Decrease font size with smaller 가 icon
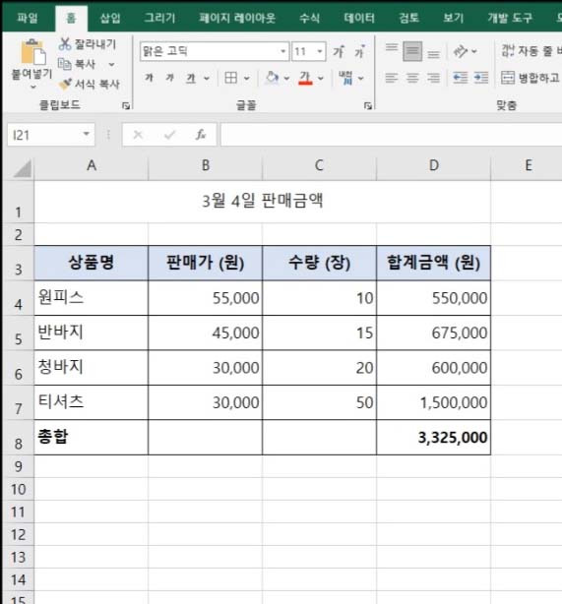Image resolution: width=562 pixels, height=604 pixels. point(359,51)
